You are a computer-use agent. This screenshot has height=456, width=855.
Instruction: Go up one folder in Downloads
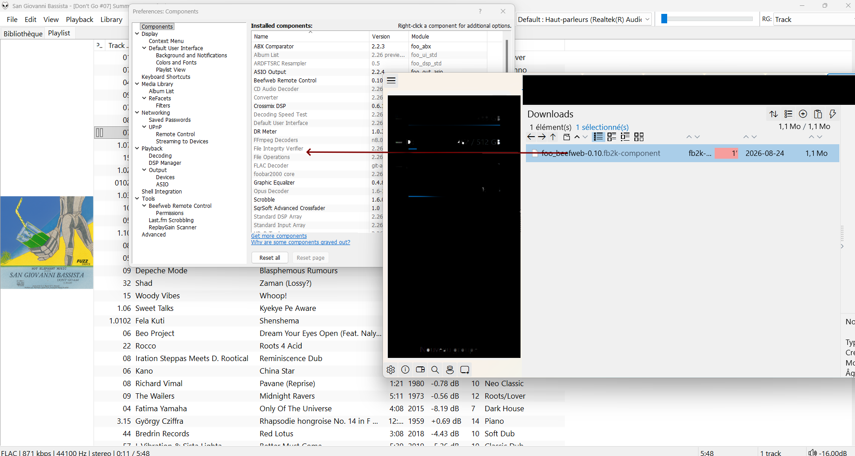click(553, 137)
